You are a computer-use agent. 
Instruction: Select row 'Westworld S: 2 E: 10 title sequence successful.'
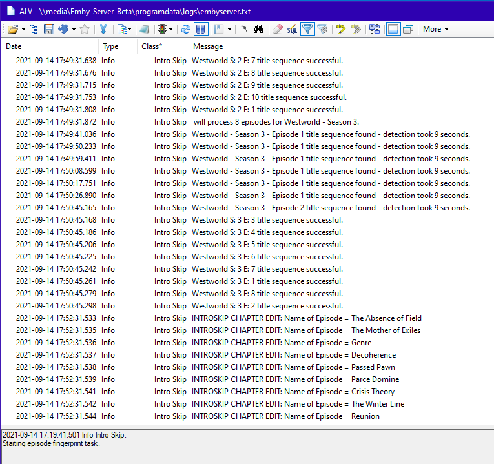pyautogui.click(x=247, y=97)
